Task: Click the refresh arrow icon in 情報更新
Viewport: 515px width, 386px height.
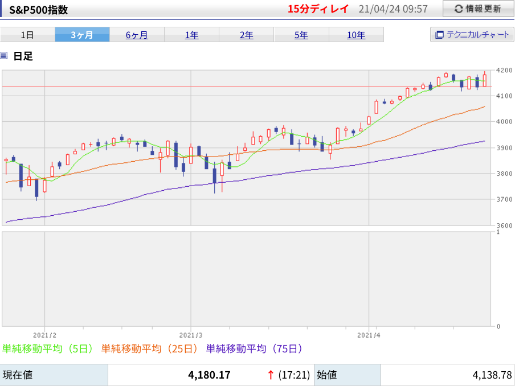Action: tap(459, 9)
